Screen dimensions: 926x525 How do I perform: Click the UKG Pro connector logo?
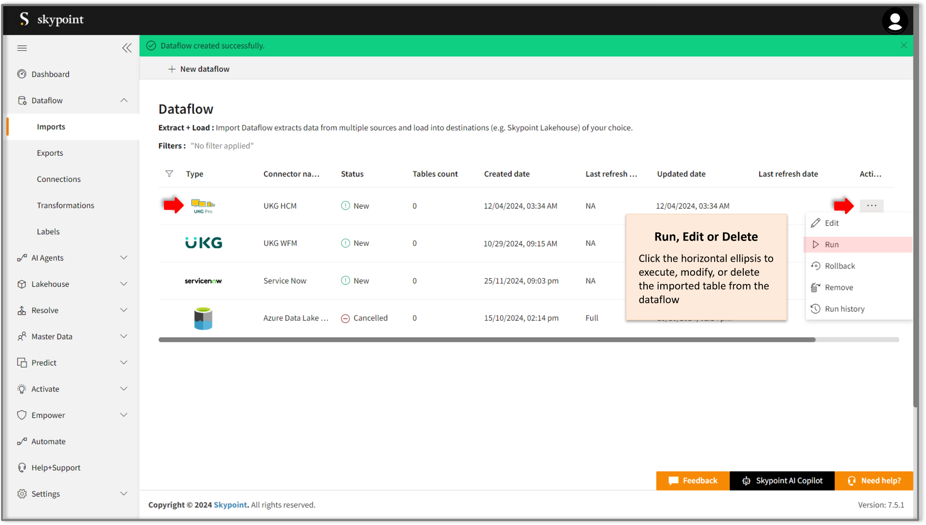click(203, 206)
